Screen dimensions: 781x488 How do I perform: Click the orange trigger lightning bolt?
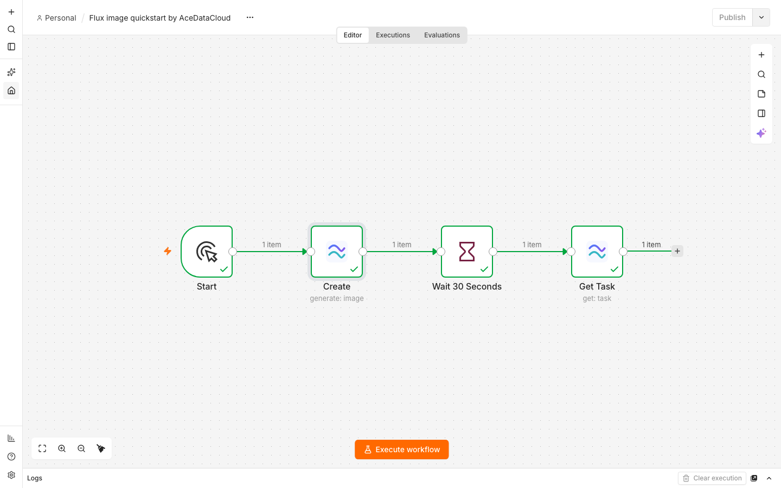click(168, 251)
